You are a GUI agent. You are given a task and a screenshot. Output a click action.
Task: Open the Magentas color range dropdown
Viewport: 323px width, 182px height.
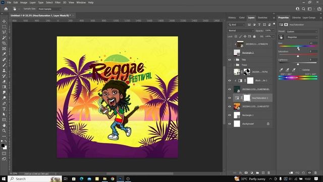pyautogui.click(x=302, y=37)
